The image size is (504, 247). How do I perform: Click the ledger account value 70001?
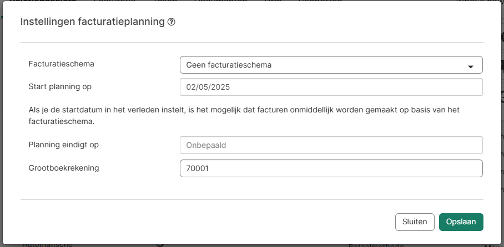click(x=197, y=168)
